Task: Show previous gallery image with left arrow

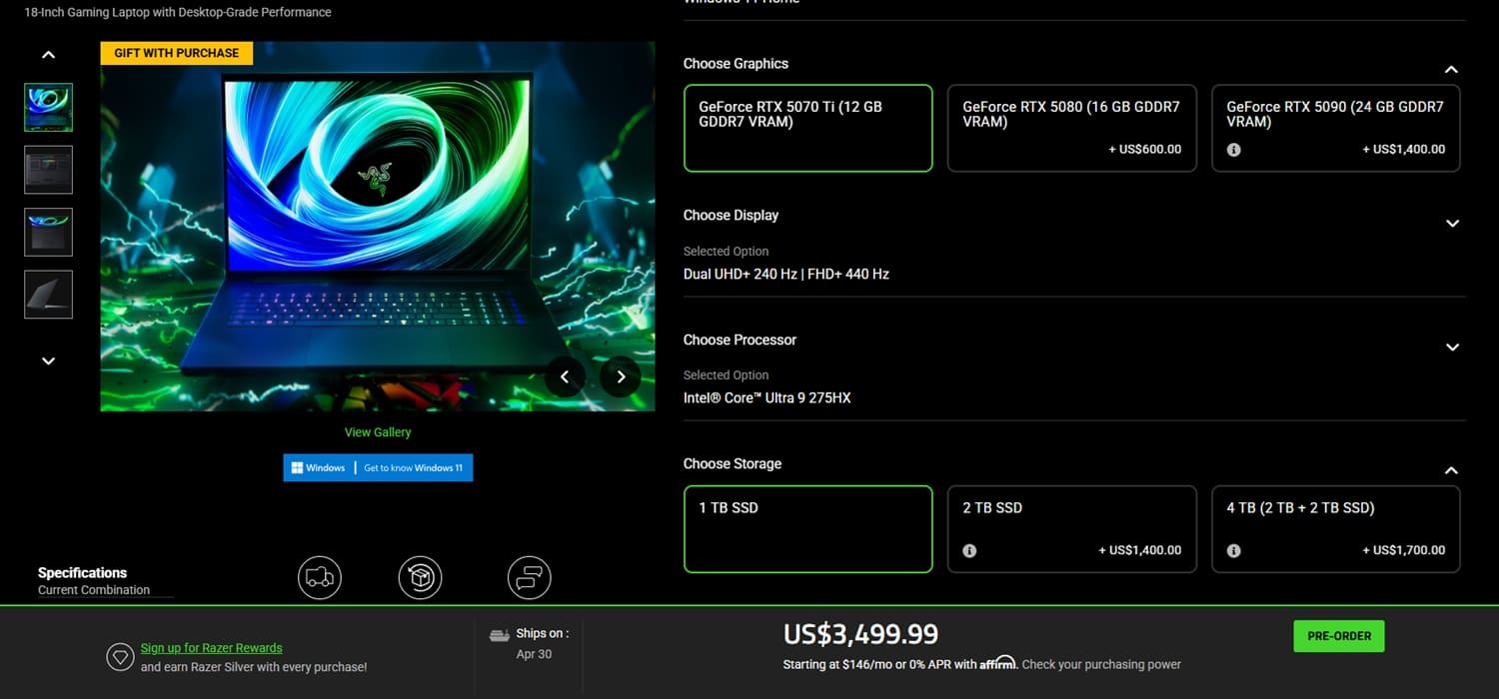Action: pos(565,376)
